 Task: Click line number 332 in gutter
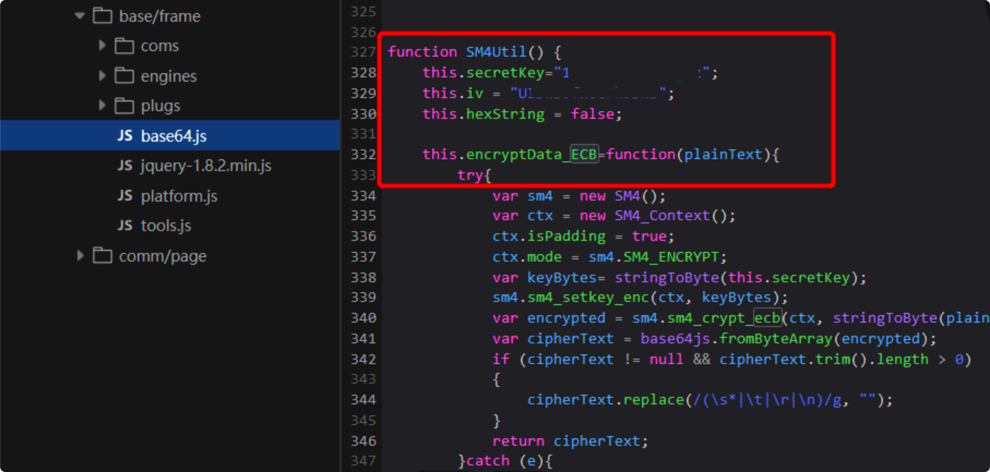tap(363, 155)
